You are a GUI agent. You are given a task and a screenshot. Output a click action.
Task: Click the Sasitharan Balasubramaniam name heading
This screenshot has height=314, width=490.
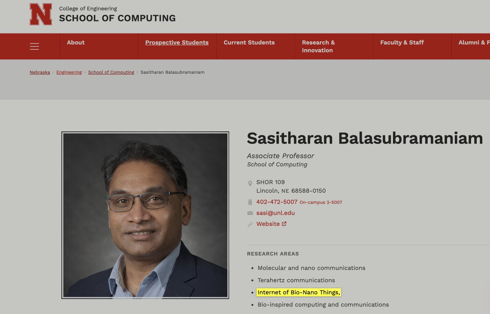(365, 138)
